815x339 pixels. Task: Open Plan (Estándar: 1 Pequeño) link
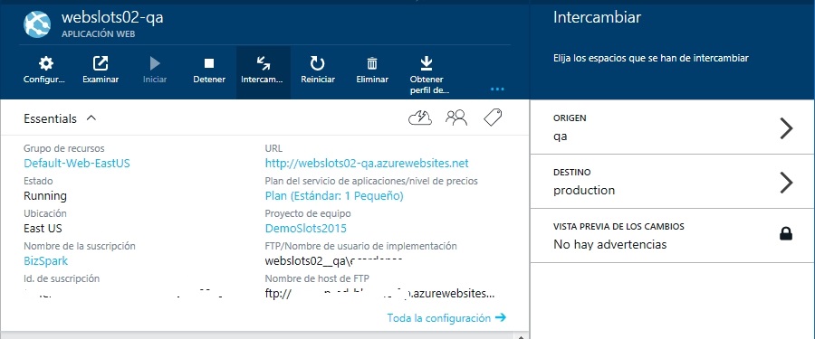point(334,196)
